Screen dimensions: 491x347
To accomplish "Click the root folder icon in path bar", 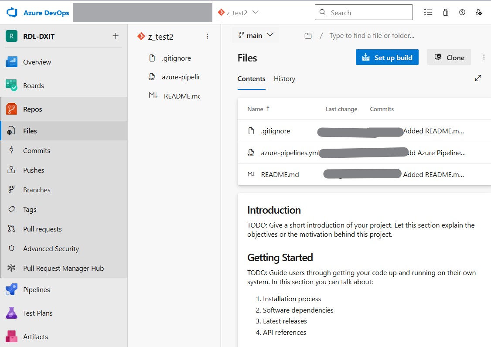I will [x=308, y=36].
